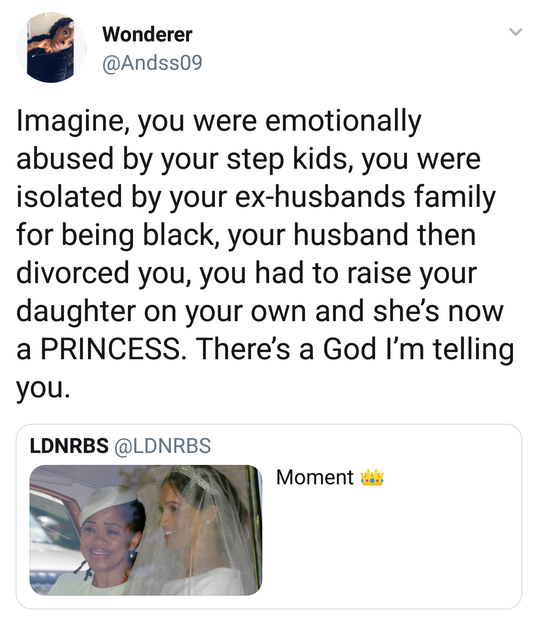Click the word ex-husbands in the tweet

[320, 197]
